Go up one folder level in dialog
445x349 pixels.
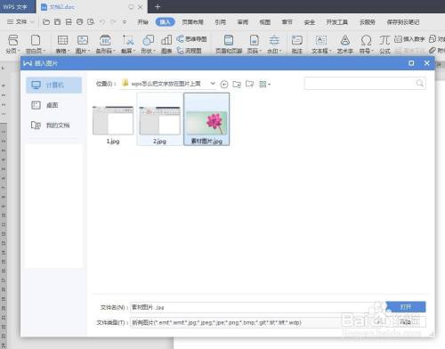(237, 85)
